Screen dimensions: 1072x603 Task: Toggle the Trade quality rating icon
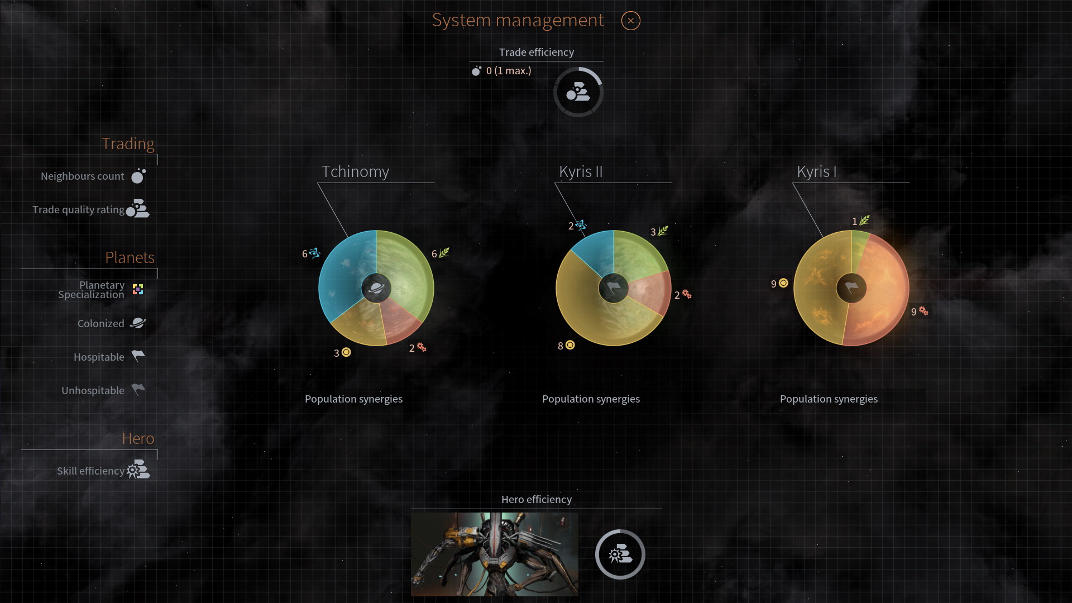click(x=138, y=209)
